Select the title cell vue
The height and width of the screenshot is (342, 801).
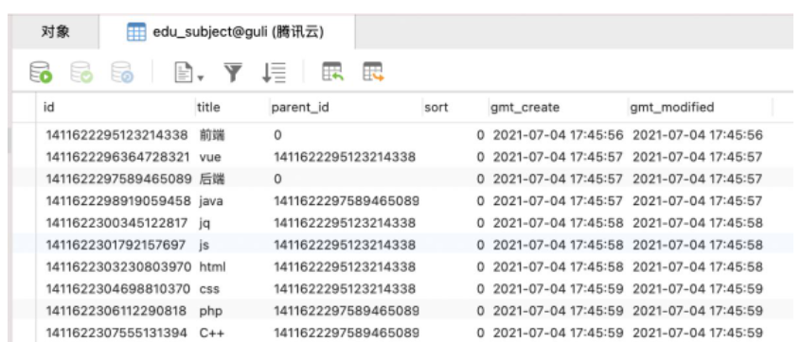210,158
